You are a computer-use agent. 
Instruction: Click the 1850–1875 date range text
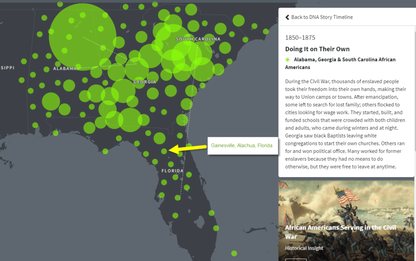click(x=300, y=38)
